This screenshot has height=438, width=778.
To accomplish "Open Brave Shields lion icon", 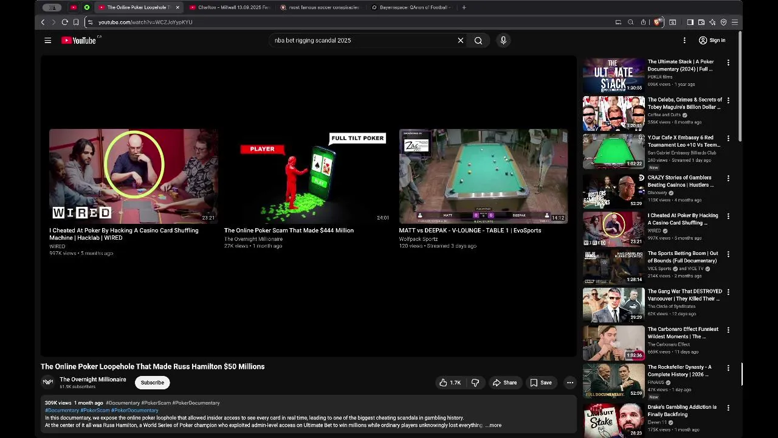I will [x=657, y=22].
